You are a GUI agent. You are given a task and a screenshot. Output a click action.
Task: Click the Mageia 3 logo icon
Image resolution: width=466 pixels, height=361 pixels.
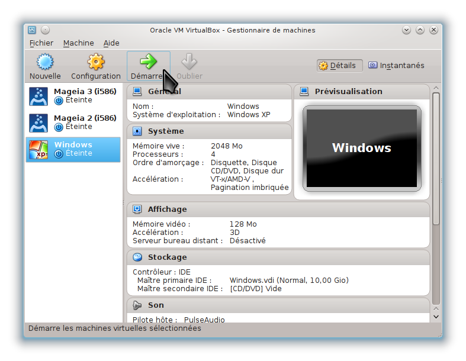38,96
